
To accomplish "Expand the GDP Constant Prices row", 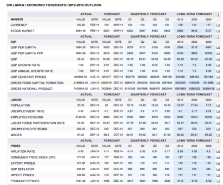I will (x=218, y=77).
